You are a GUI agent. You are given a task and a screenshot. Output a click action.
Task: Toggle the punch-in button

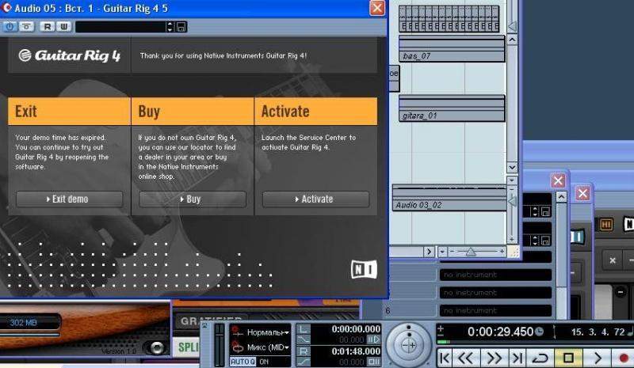click(304, 340)
